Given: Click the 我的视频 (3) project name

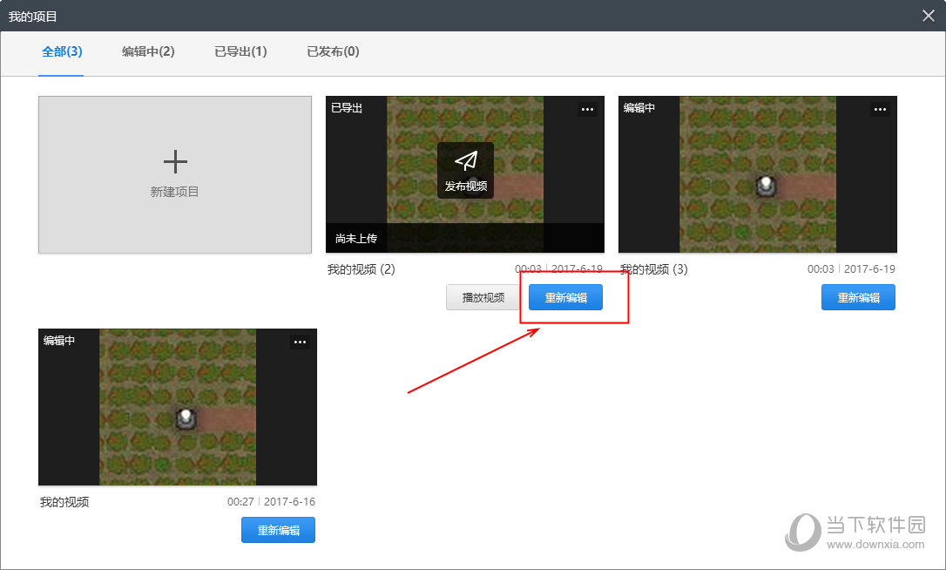Looking at the screenshot, I should click(653, 269).
